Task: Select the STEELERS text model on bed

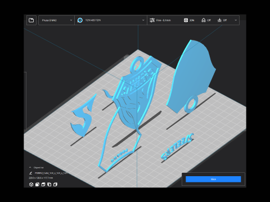Action: [x=177, y=147]
